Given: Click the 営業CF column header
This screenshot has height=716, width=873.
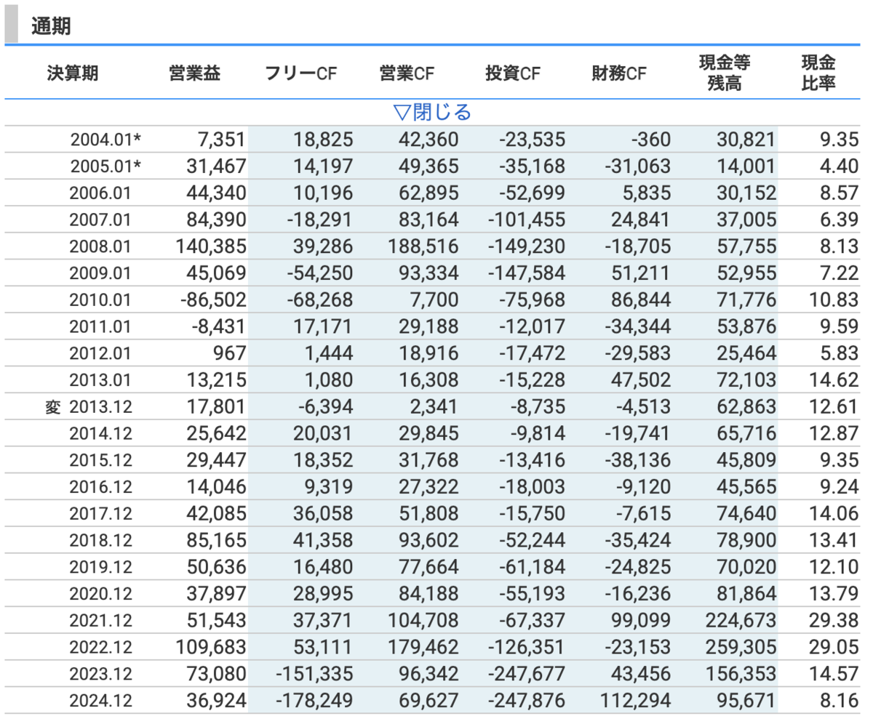Looking at the screenshot, I should tap(407, 73).
